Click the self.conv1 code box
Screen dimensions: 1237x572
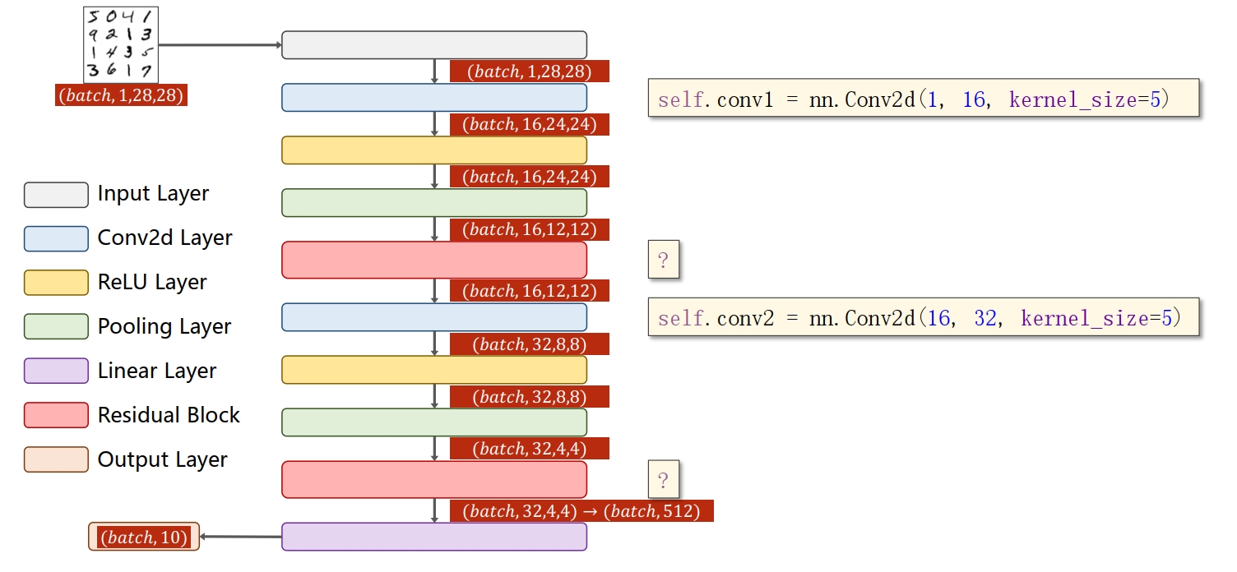click(923, 101)
